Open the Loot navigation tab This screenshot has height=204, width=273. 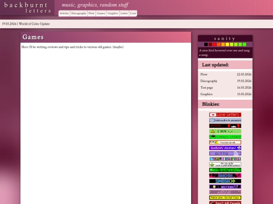pyautogui.click(x=133, y=14)
